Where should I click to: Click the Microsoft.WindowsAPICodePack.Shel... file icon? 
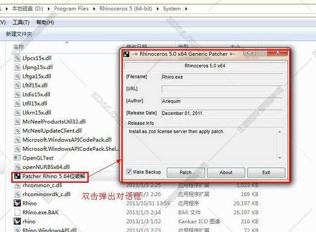click(18, 149)
